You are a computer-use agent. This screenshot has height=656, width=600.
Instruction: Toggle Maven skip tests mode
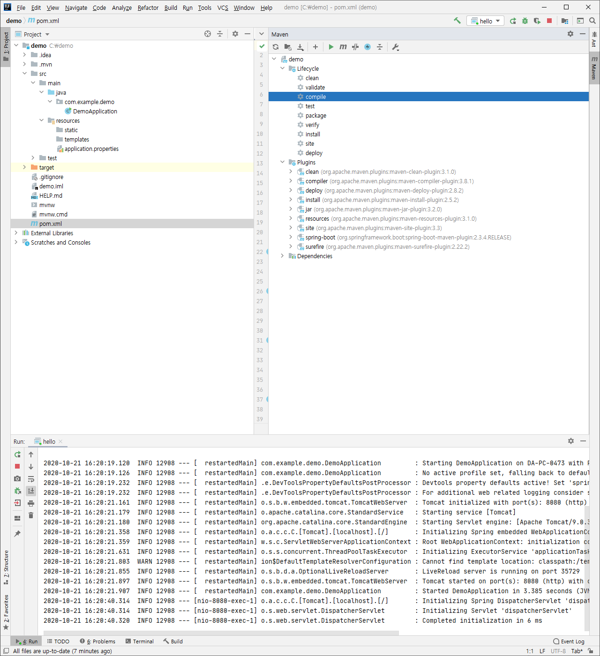click(x=367, y=47)
